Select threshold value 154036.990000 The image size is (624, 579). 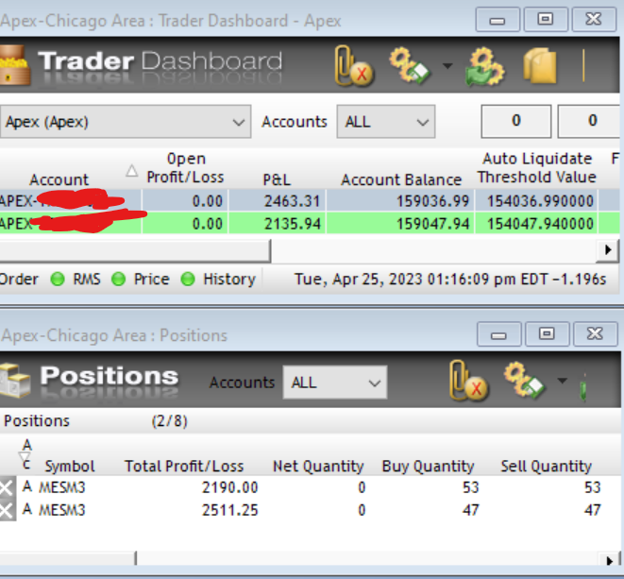coord(540,201)
